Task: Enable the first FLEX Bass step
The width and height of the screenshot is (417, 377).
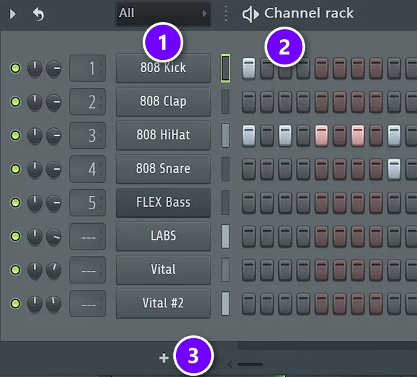Action: pos(249,203)
